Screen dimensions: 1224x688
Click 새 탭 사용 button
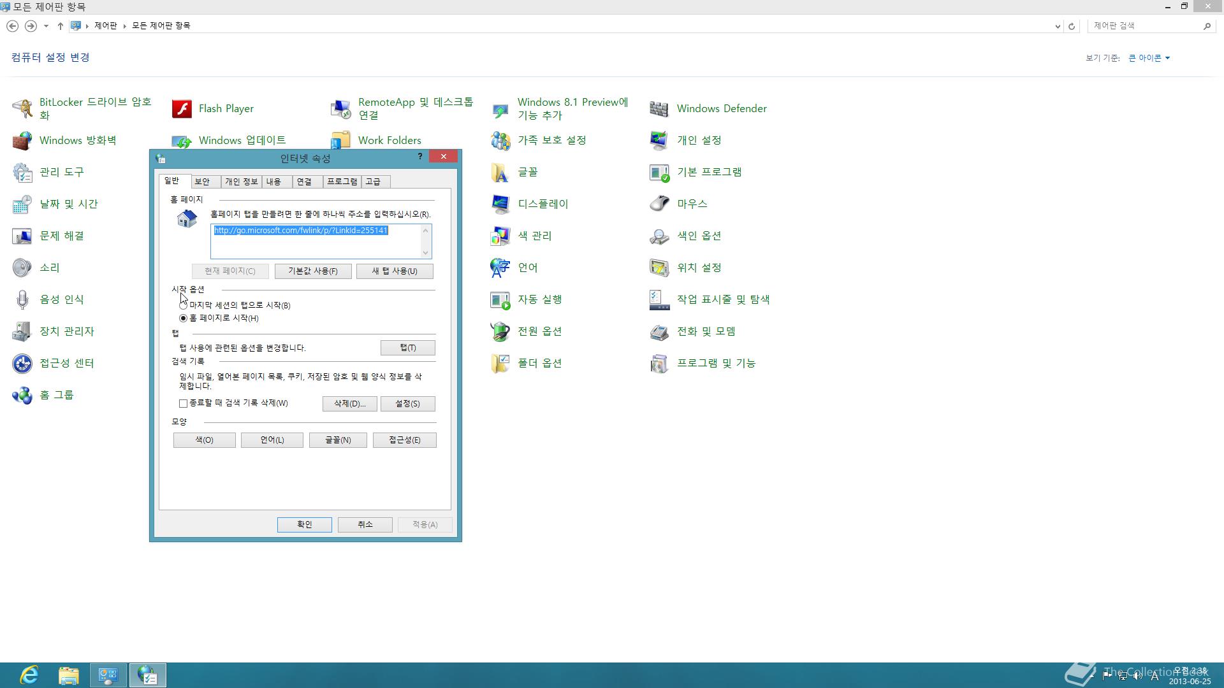395,271
